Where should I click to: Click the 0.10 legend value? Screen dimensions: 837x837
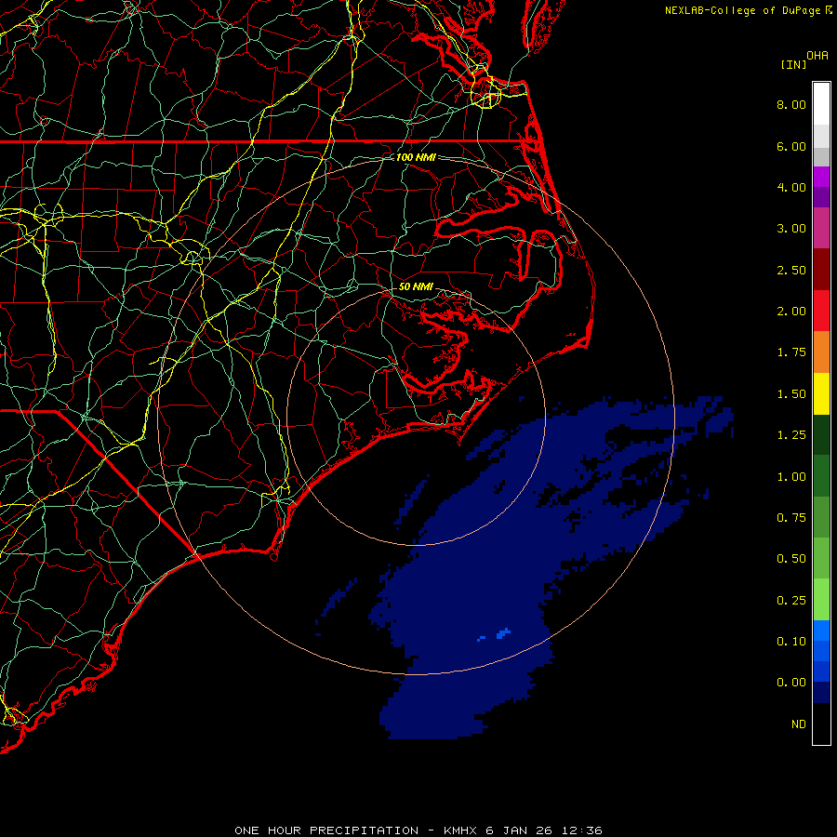click(791, 642)
